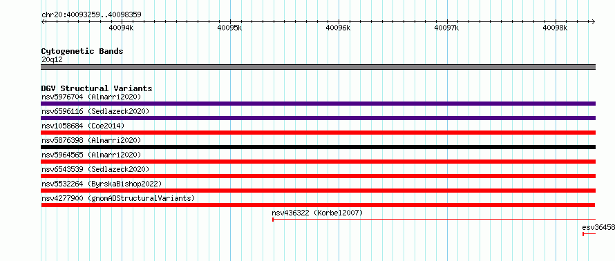Click the chr20:40093259..40098359 coordinate label
The image size is (615, 261).
pyautogui.click(x=91, y=15)
